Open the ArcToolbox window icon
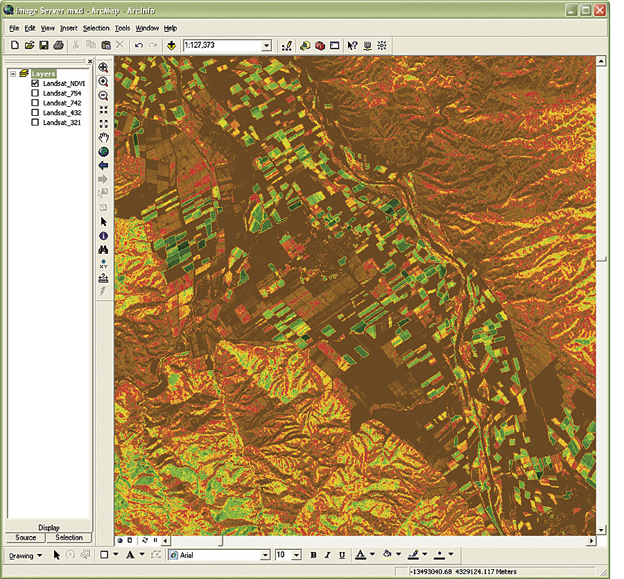The height and width of the screenshot is (579, 624). coord(320,46)
